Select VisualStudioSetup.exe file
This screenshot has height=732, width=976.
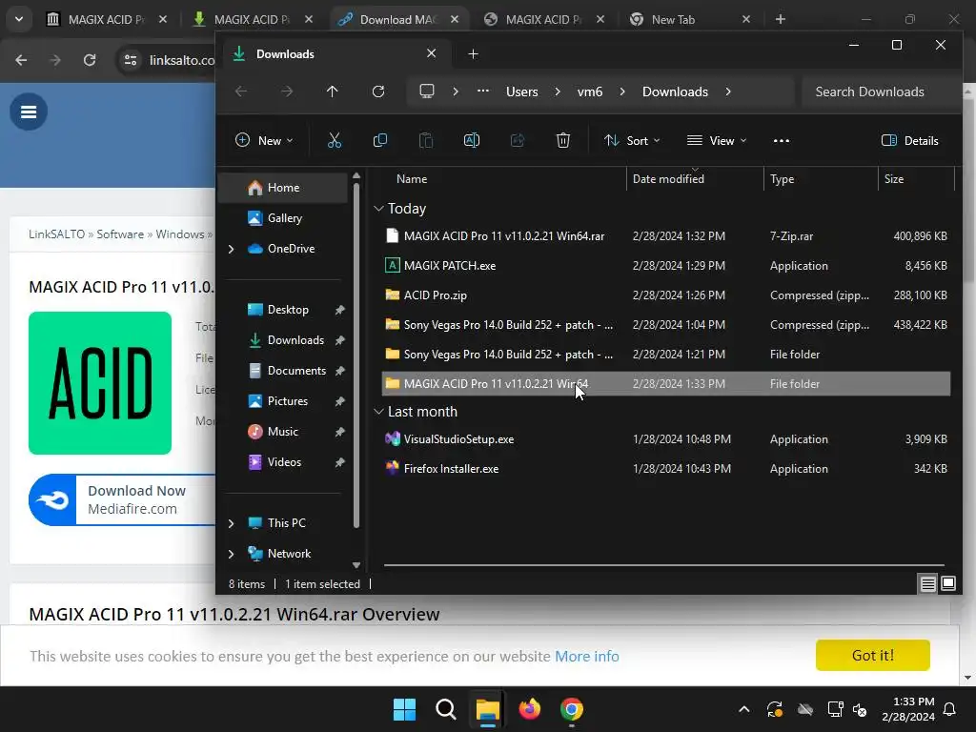[x=666, y=439]
